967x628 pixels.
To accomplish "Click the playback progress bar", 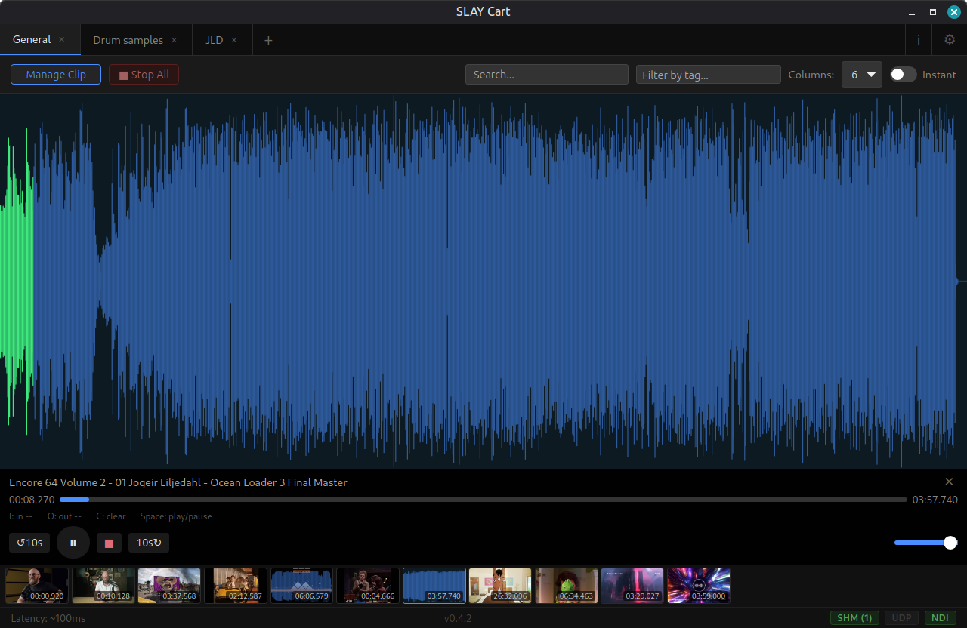I will point(483,500).
